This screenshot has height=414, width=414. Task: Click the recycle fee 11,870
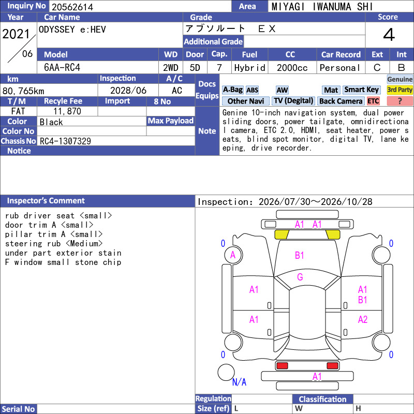[x=67, y=111]
